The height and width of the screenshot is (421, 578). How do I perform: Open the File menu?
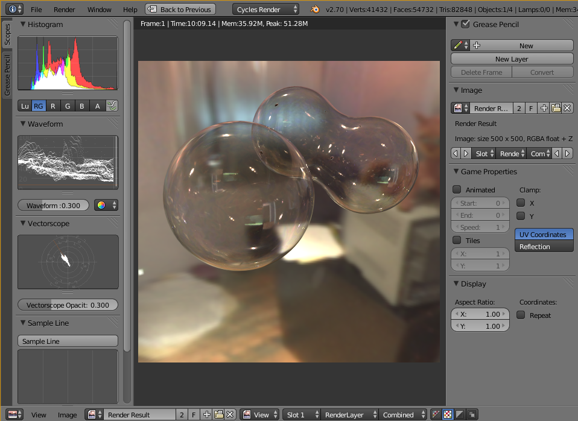point(36,10)
